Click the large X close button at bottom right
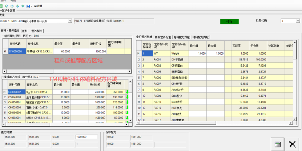Viewport: 302px width, 151px height. [x=293, y=144]
